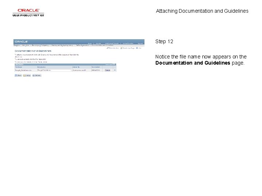This screenshot has height=196, width=262.
Task: Click the http copy-URL icon
Action: [139, 48]
